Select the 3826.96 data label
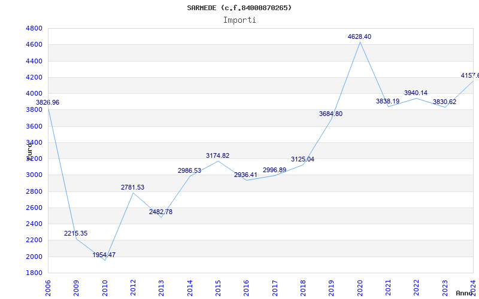Viewport: 479px width, 299px height. click(x=48, y=102)
